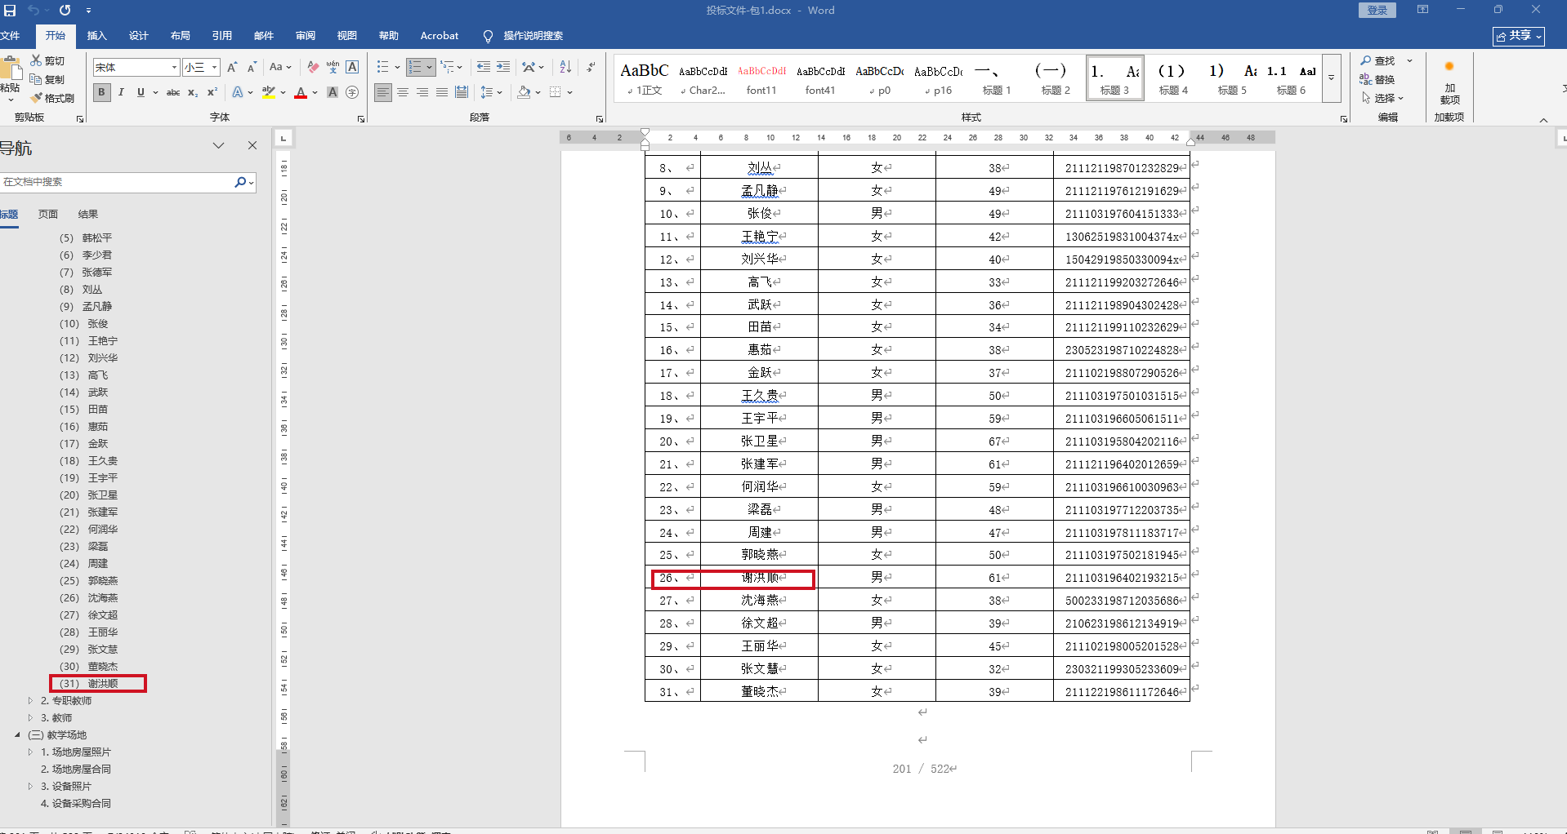The height and width of the screenshot is (834, 1567).
Task: Expand the 2. 专职教师 heading in navigation
Action: tap(30, 700)
